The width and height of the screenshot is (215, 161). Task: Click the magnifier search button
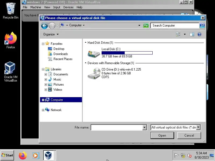pos(202,25)
